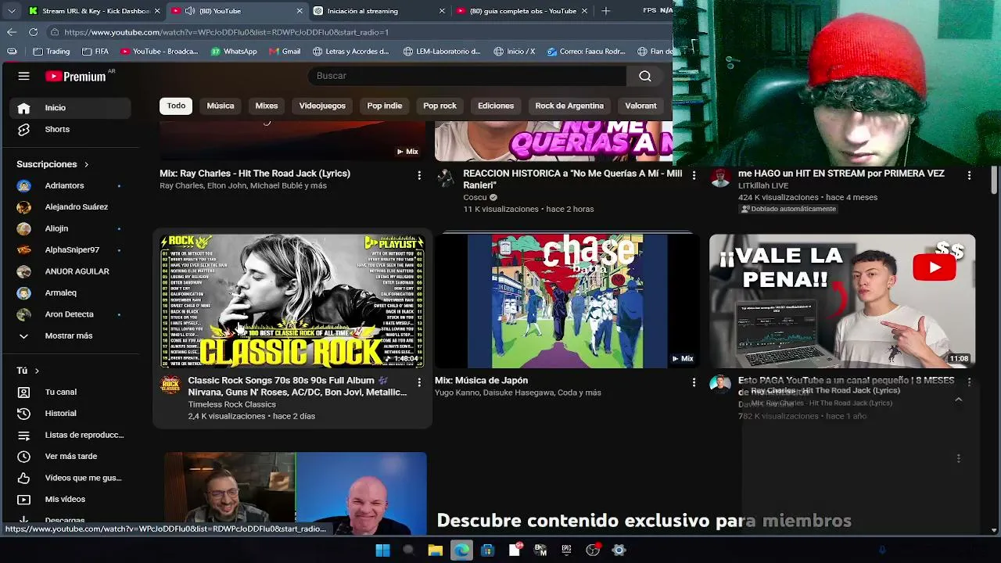Click the VALE LA PENA video thumbnail
The image size is (1001, 563).
coord(842,301)
